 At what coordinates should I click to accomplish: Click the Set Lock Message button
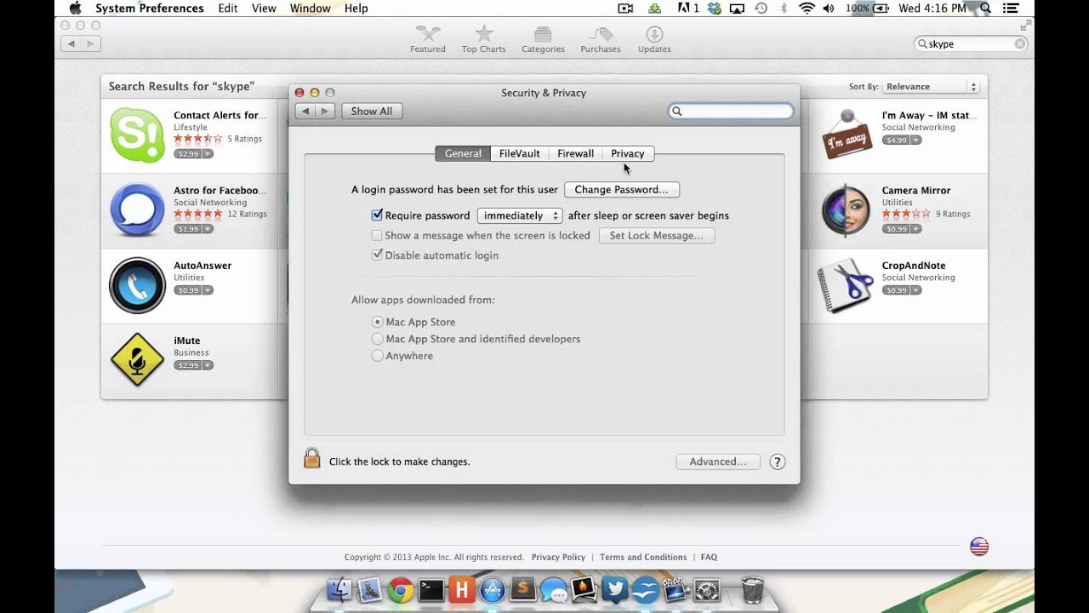pos(657,236)
